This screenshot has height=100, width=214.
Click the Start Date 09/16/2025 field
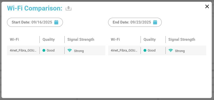point(32,22)
